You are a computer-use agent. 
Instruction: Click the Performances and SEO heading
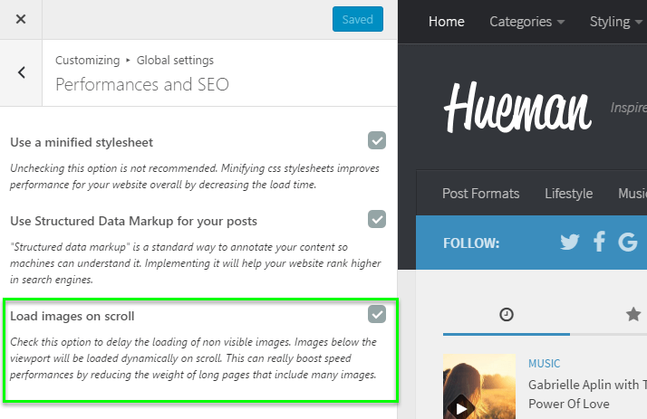click(x=142, y=84)
